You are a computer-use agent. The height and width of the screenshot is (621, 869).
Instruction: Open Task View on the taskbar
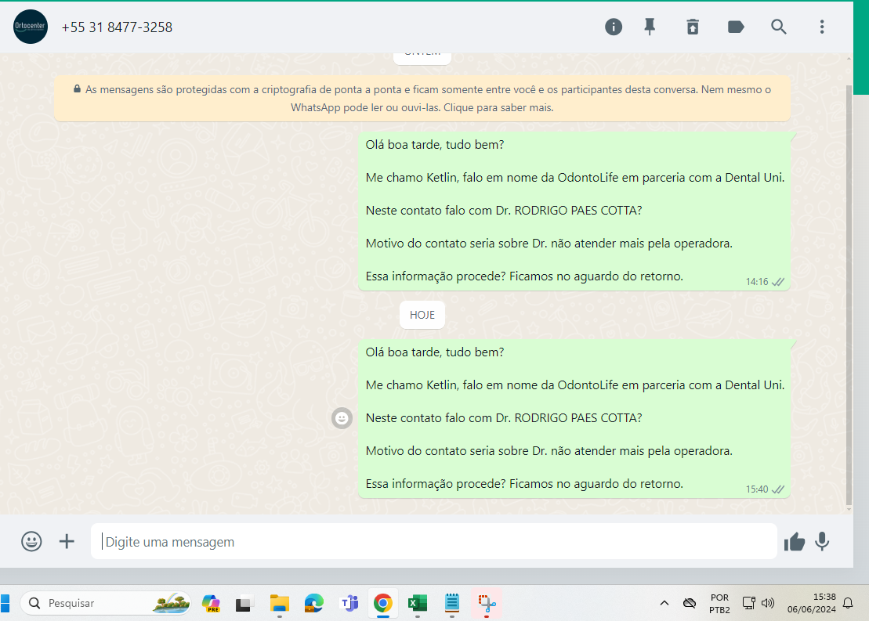tap(244, 603)
